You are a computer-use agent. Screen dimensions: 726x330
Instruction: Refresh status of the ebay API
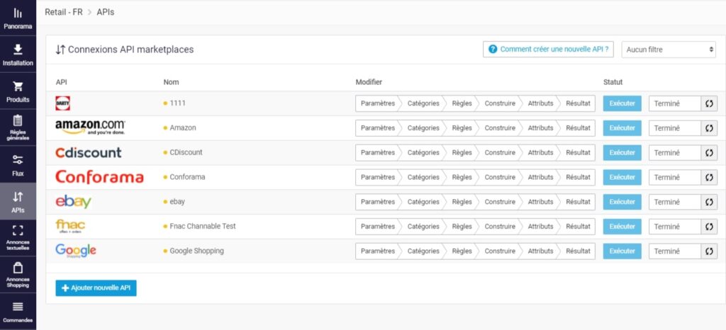pos(709,202)
